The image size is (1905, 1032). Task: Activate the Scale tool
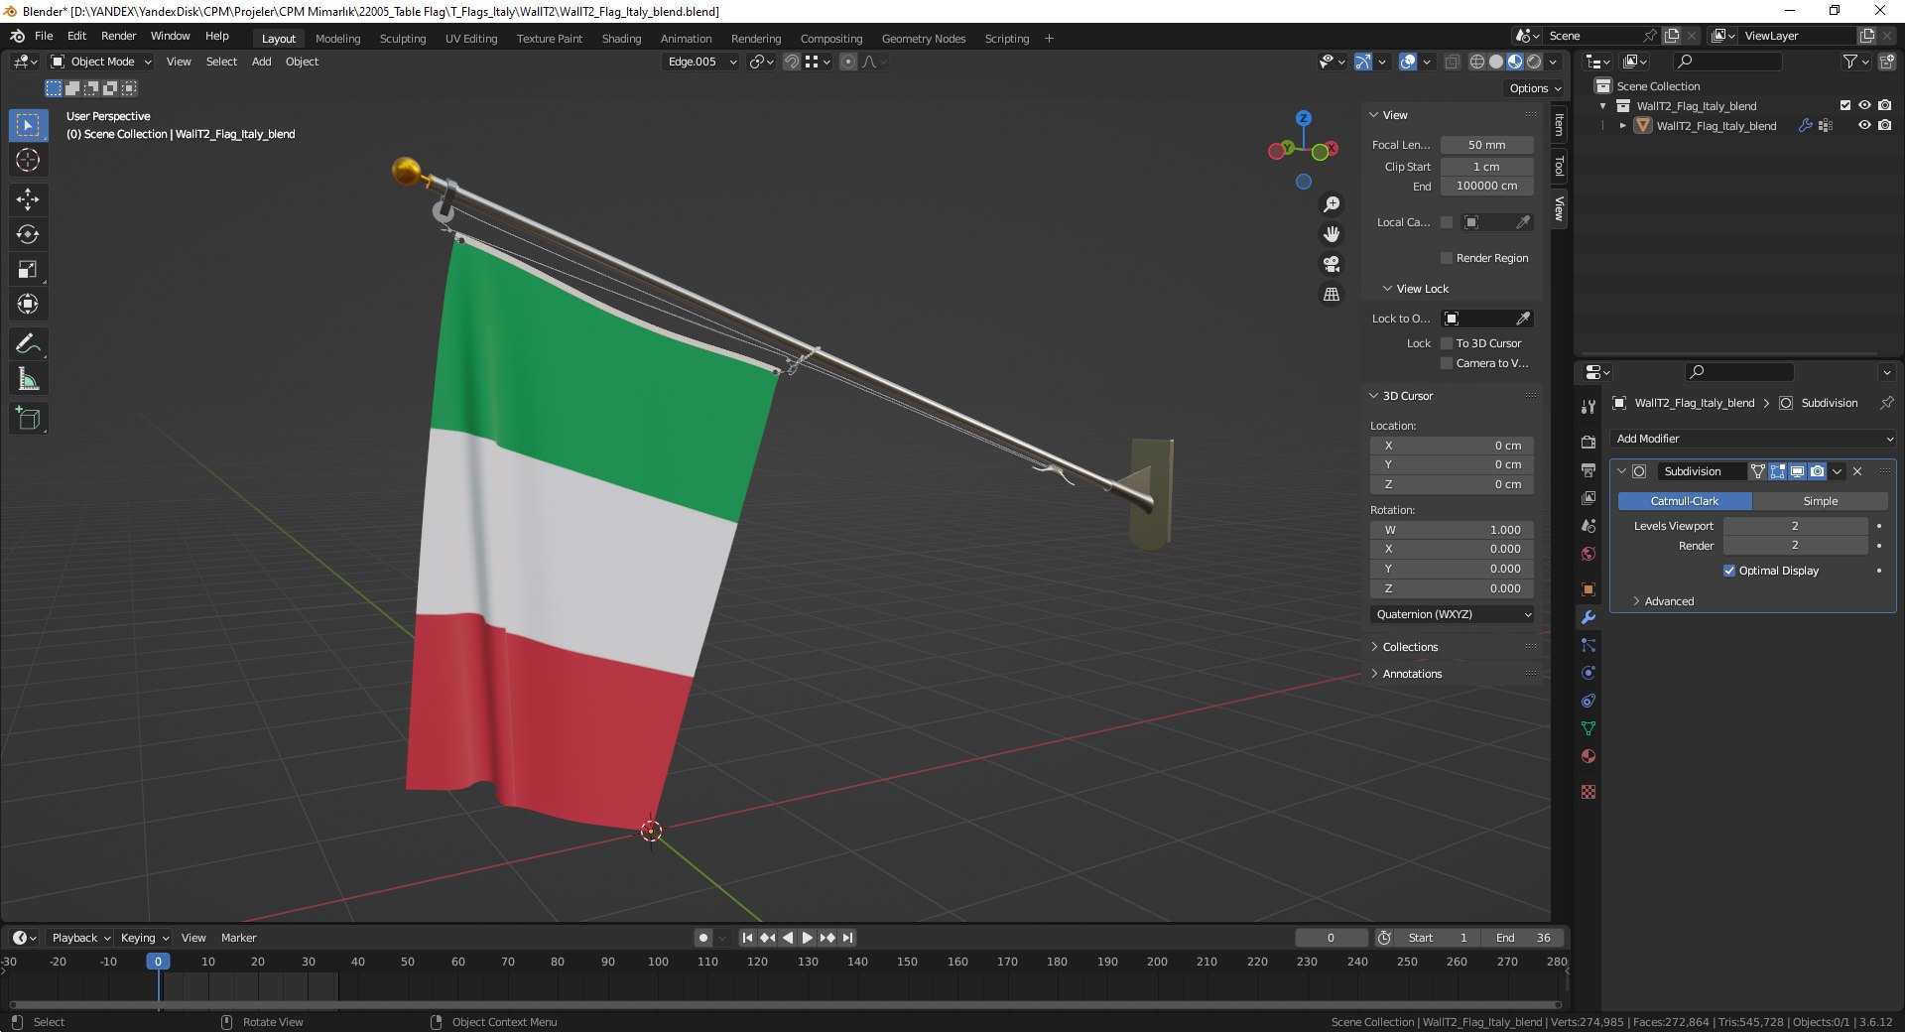tap(28, 269)
